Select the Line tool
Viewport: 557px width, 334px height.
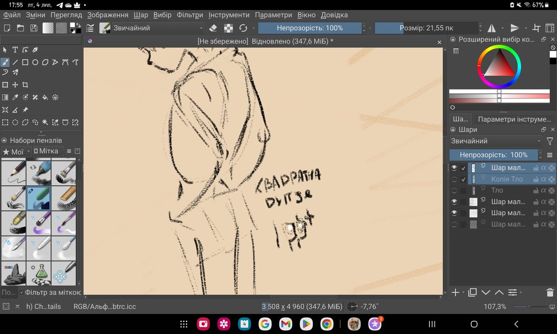(15, 62)
